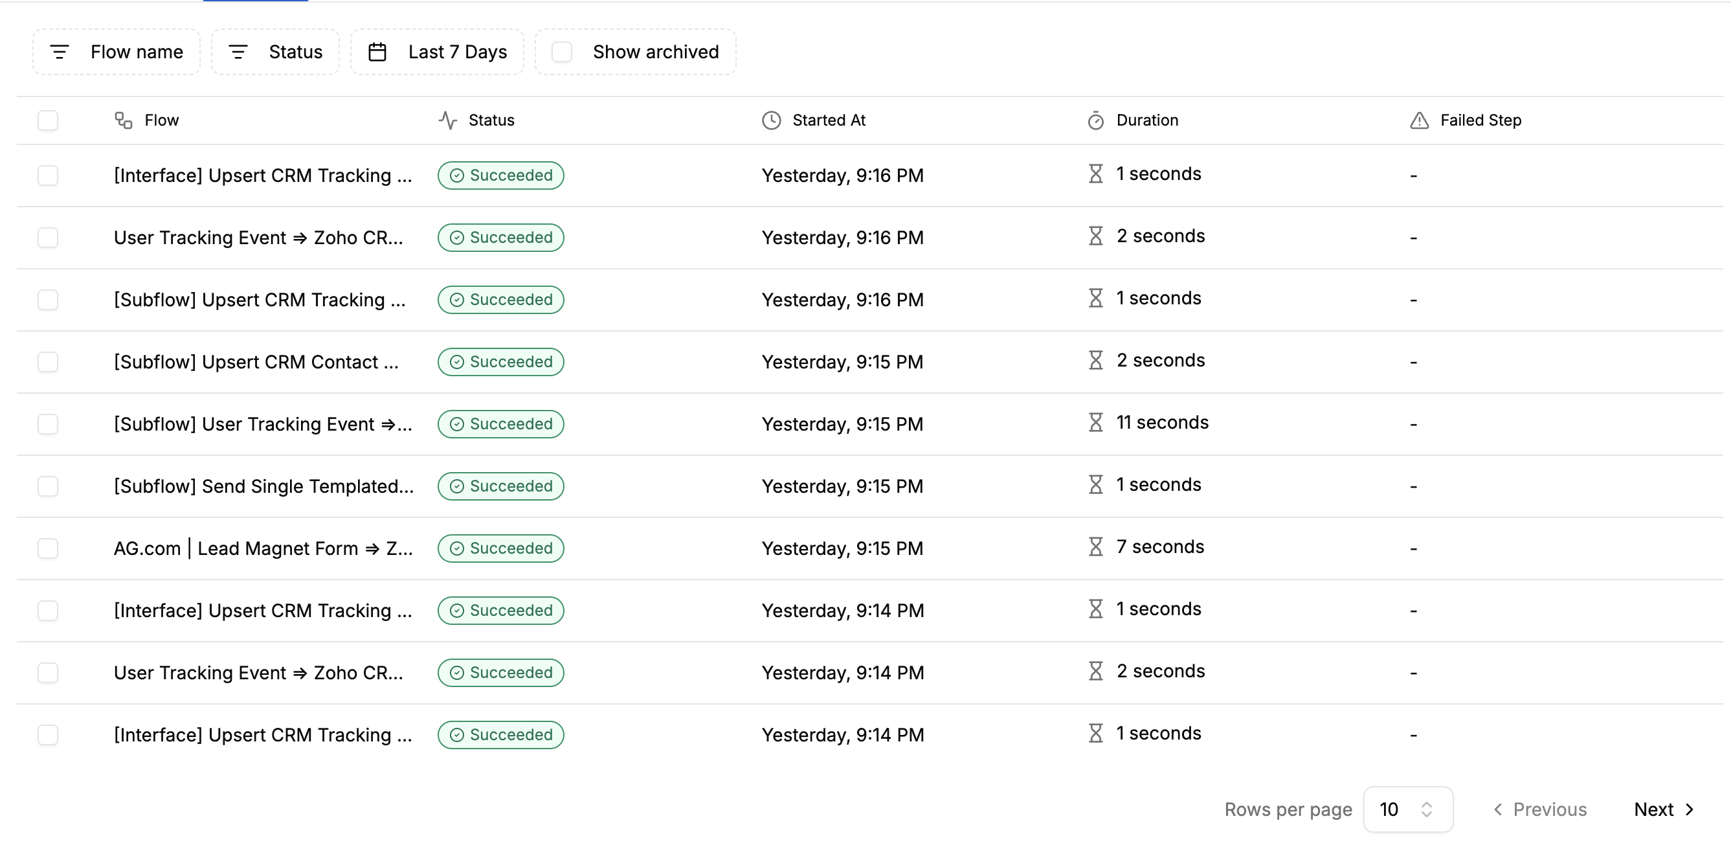
Task: Open the Rows per page dropdown
Action: 1408,809
